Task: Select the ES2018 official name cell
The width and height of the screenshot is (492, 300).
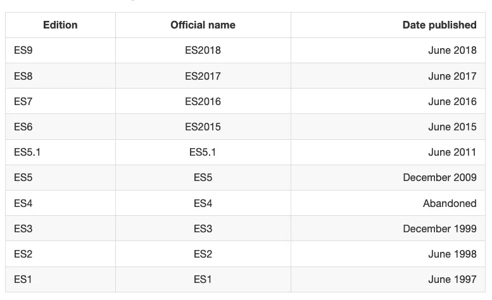Action: (203, 51)
